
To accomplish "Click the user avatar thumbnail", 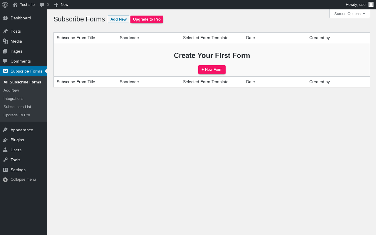I will 371,4.
